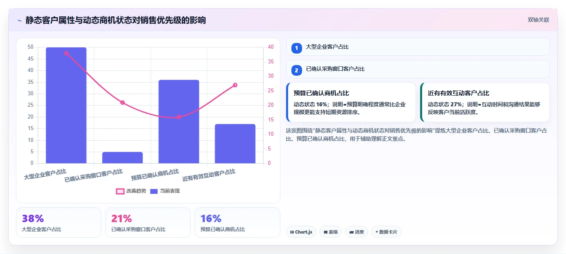
Task: Select list item 已确认采购窗口客户占比
Action: click(x=418, y=69)
